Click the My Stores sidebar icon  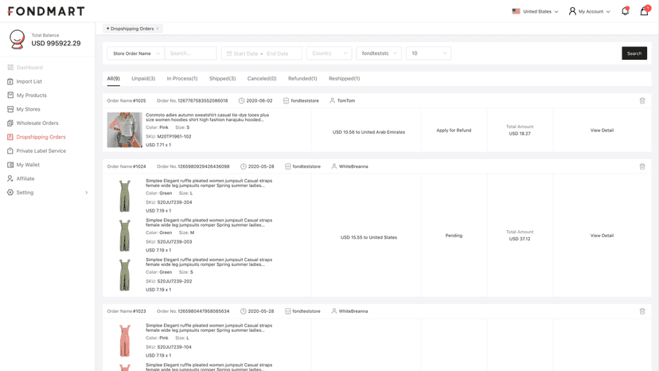coord(10,109)
